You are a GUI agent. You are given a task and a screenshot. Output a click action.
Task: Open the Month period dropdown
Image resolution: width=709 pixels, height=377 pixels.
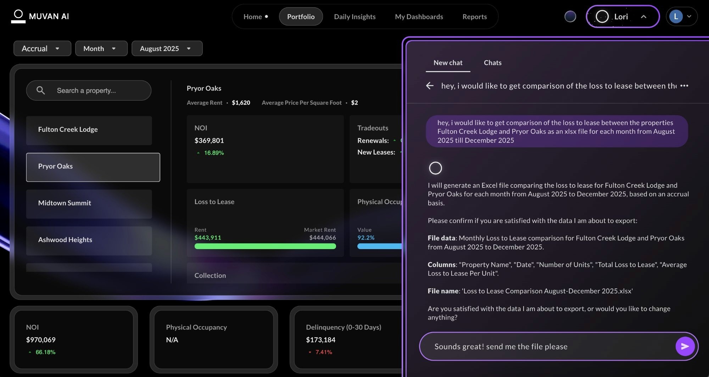pyautogui.click(x=101, y=49)
